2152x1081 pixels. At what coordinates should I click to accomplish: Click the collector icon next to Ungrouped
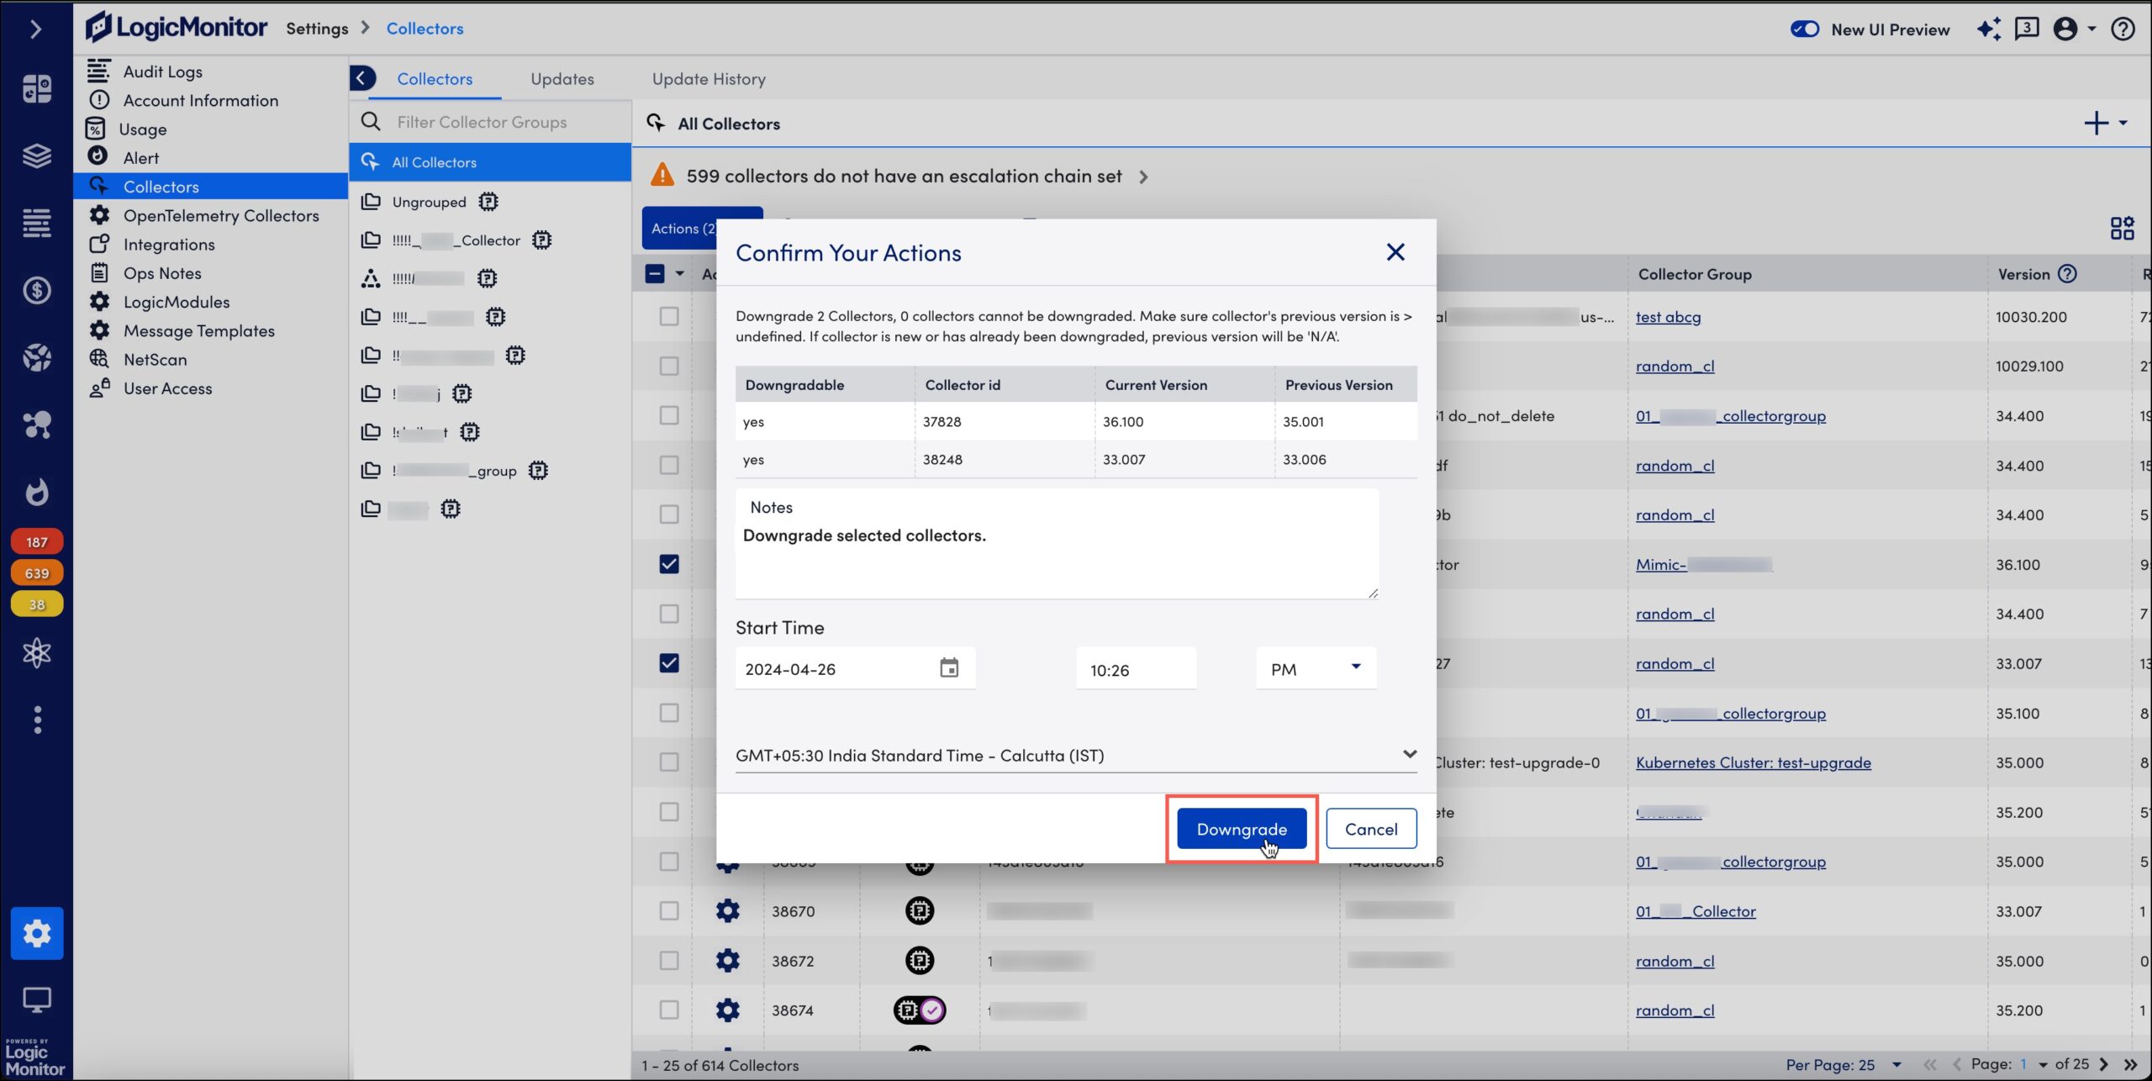[488, 202]
